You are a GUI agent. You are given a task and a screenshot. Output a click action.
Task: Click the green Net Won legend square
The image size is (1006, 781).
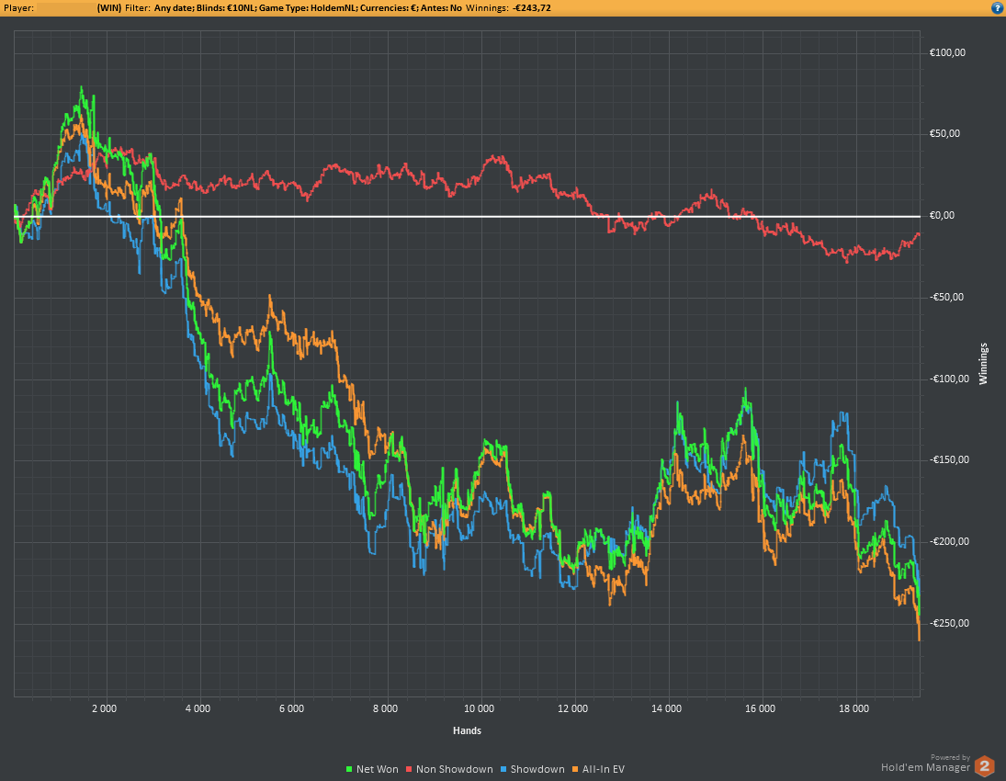[x=349, y=769]
